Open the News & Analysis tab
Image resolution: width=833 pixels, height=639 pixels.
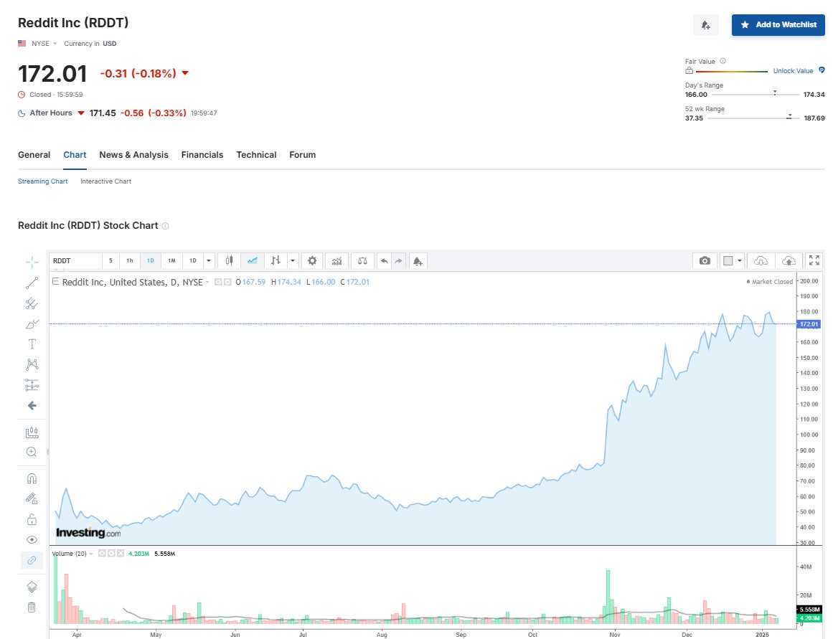tap(134, 155)
